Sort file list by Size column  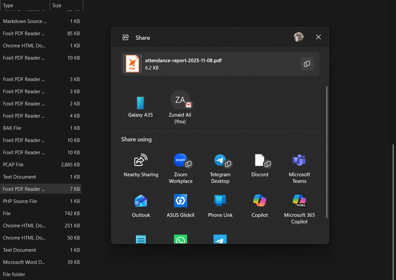[66, 5]
